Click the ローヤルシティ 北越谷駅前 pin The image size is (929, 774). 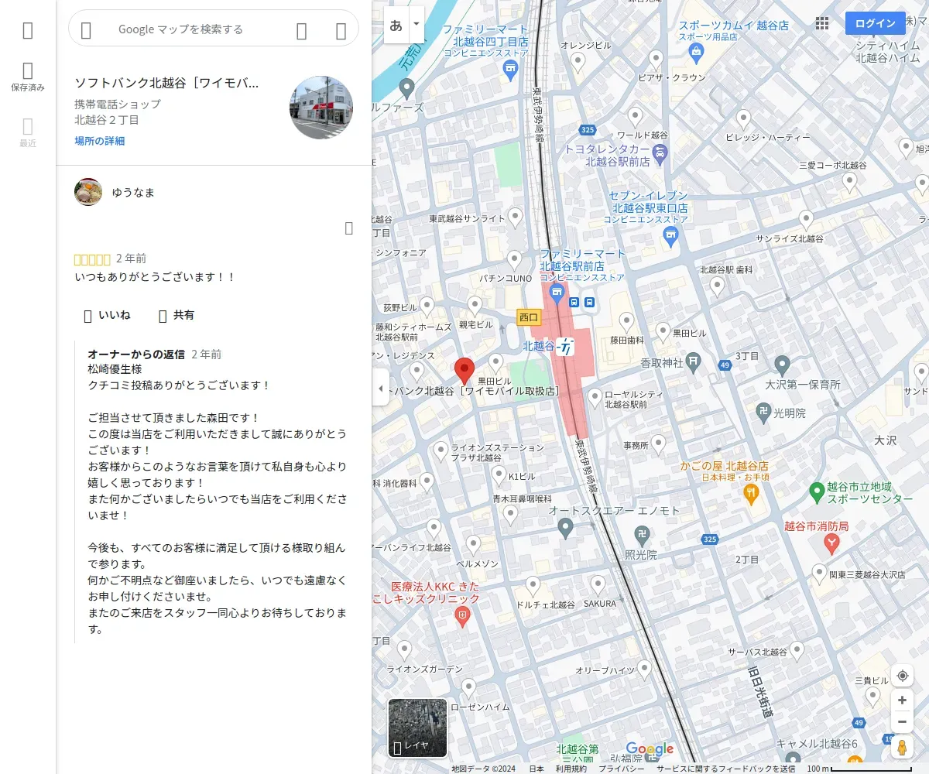click(x=595, y=398)
